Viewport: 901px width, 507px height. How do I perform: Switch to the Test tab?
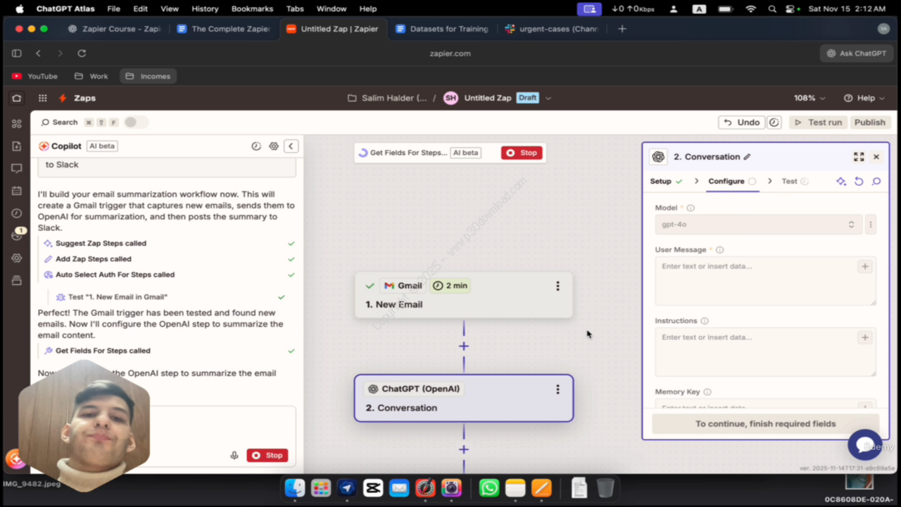pos(790,182)
